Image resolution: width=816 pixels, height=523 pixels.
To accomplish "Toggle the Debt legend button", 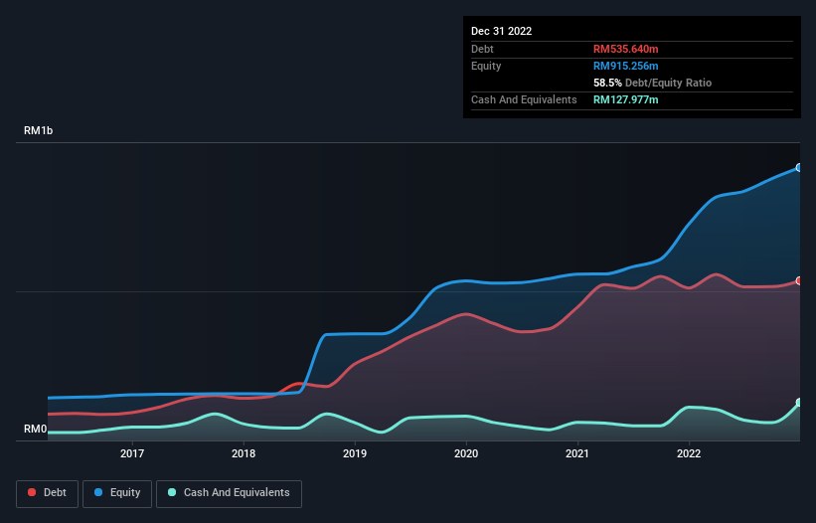I will click(x=48, y=493).
